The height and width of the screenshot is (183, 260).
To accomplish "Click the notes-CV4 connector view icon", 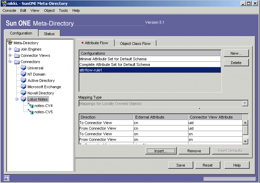I will (x=31, y=106).
